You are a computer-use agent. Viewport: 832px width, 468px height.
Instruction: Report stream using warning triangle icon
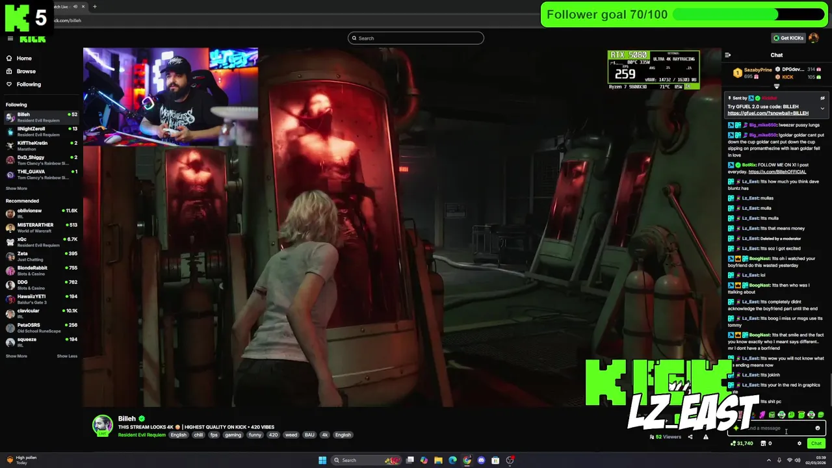(706, 437)
